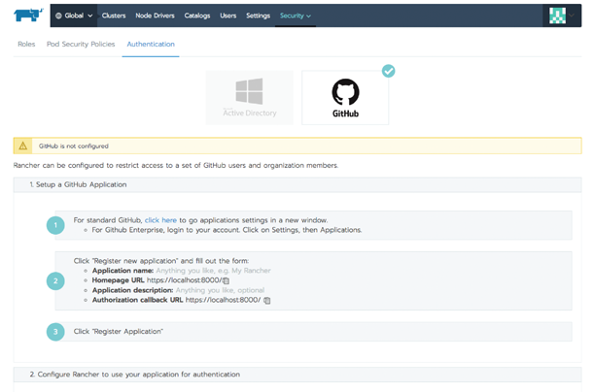
Task: Copy the Homepage URL to clipboard
Action: [x=227, y=280]
